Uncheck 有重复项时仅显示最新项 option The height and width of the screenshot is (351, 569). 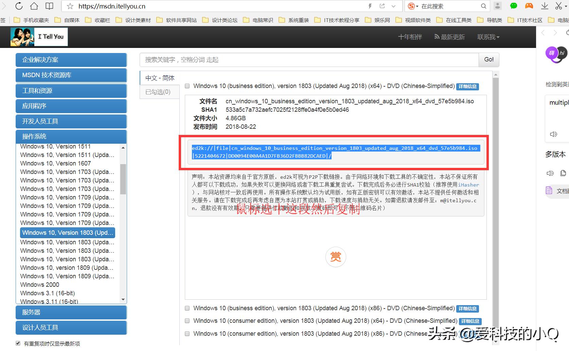[x=18, y=343]
